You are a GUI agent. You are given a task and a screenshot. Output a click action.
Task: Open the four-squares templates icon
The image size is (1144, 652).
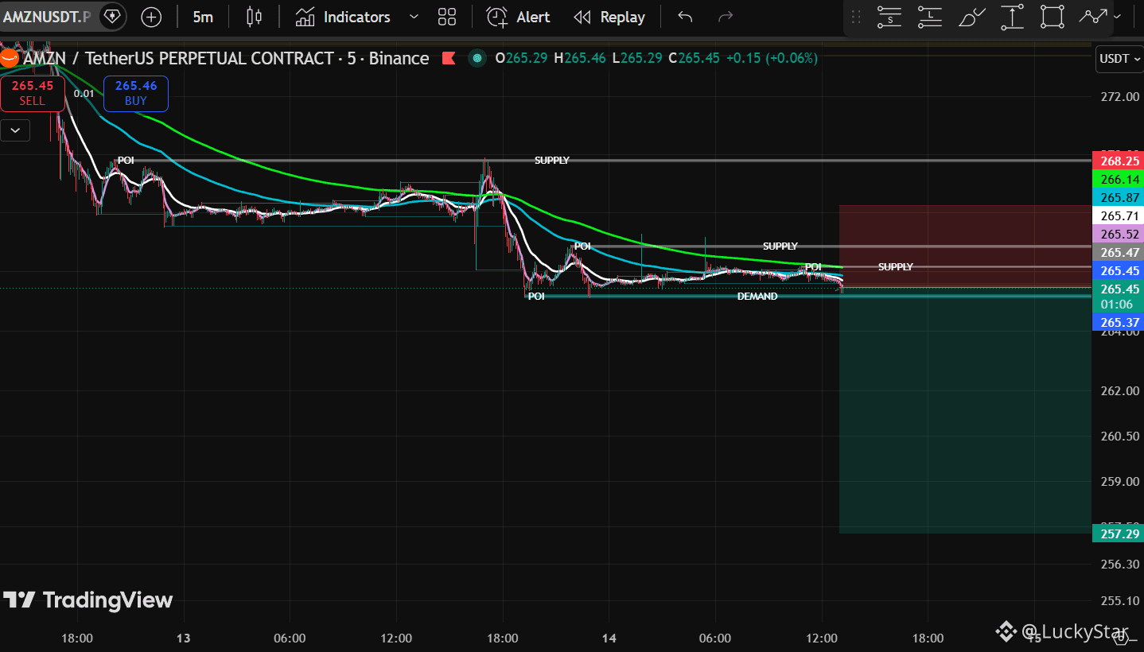tap(447, 17)
